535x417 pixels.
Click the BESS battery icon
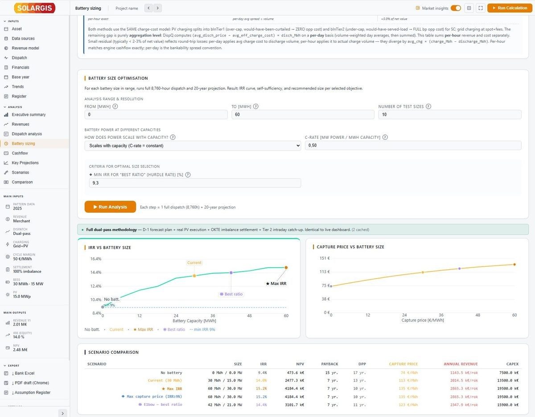click(8, 282)
